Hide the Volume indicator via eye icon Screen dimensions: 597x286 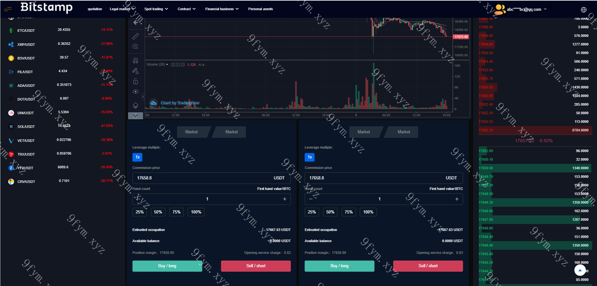click(x=173, y=65)
